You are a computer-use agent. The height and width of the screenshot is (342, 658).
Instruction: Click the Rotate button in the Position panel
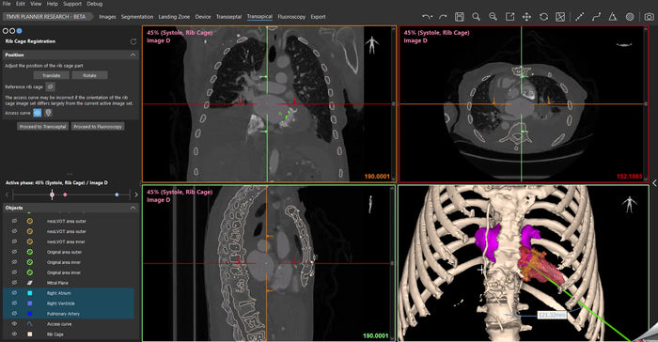(x=89, y=75)
